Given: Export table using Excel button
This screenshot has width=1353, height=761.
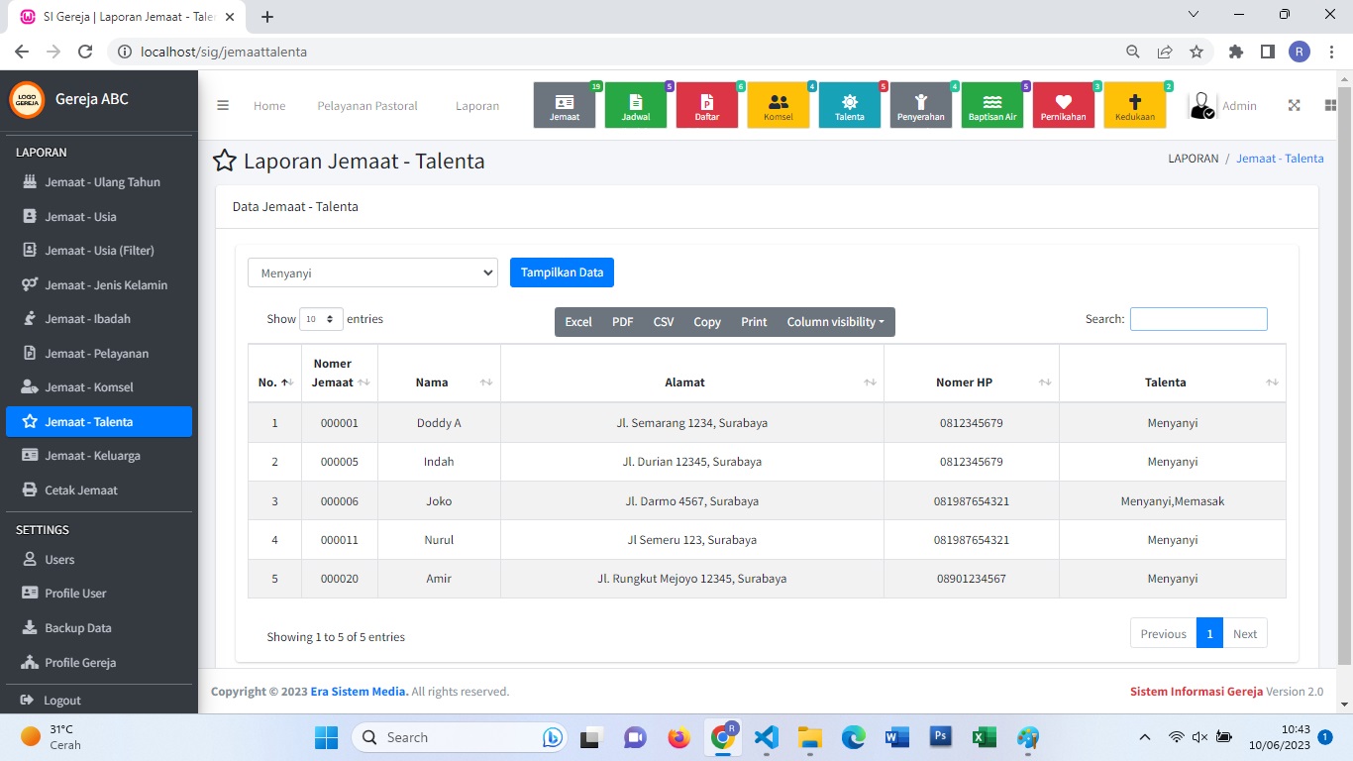Looking at the screenshot, I should (x=578, y=322).
